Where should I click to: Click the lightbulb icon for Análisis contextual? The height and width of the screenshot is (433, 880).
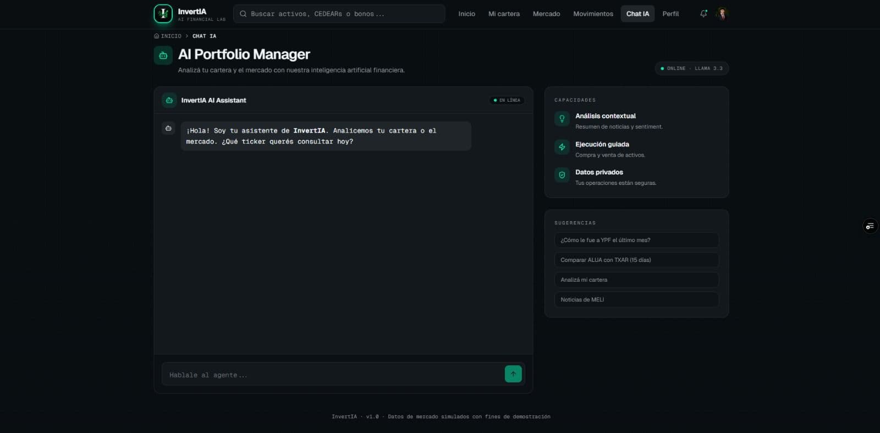click(562, 119)
